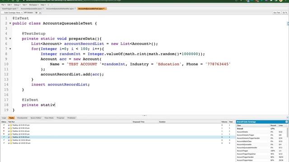Screen dimensions: 289x162
Task: Click folder icon of TestRun @ 9:54:55 am
Action: (x=11, y=134)
